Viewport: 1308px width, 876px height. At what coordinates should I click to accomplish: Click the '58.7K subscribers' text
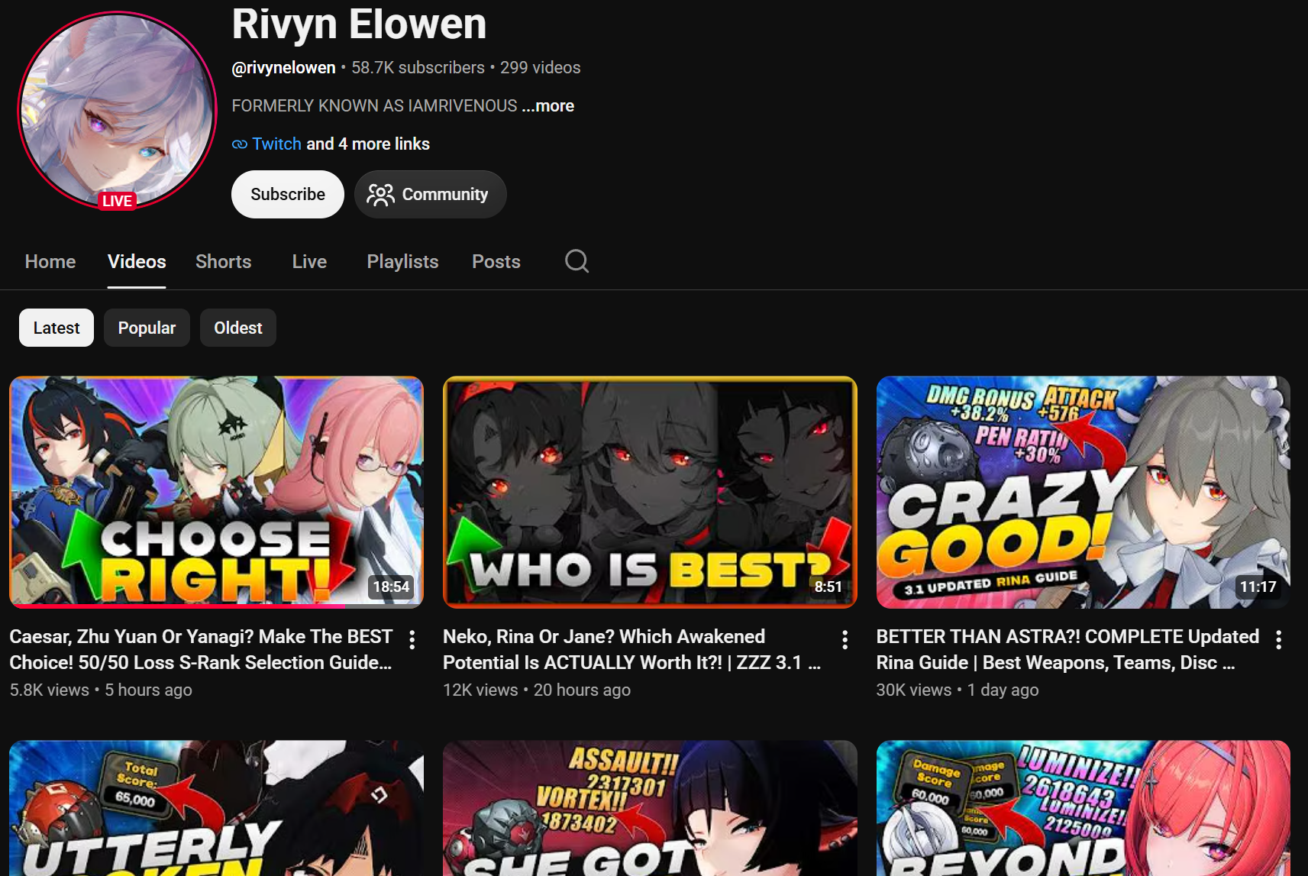(x=418, y=68)
